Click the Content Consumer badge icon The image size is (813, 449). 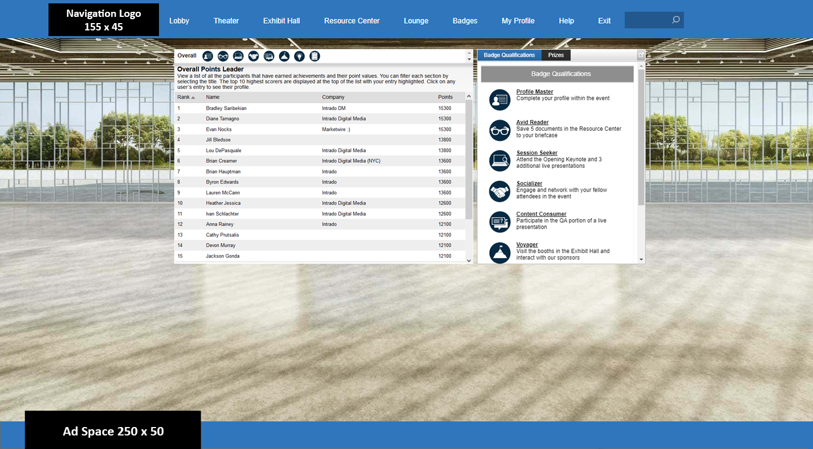[x=500, y=222]
